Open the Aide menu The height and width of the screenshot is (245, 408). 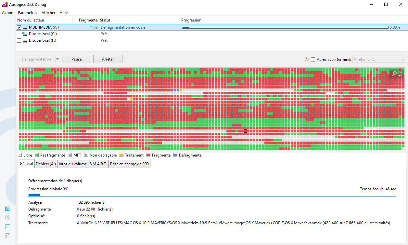pyautogui.click(x=64, y=13)
